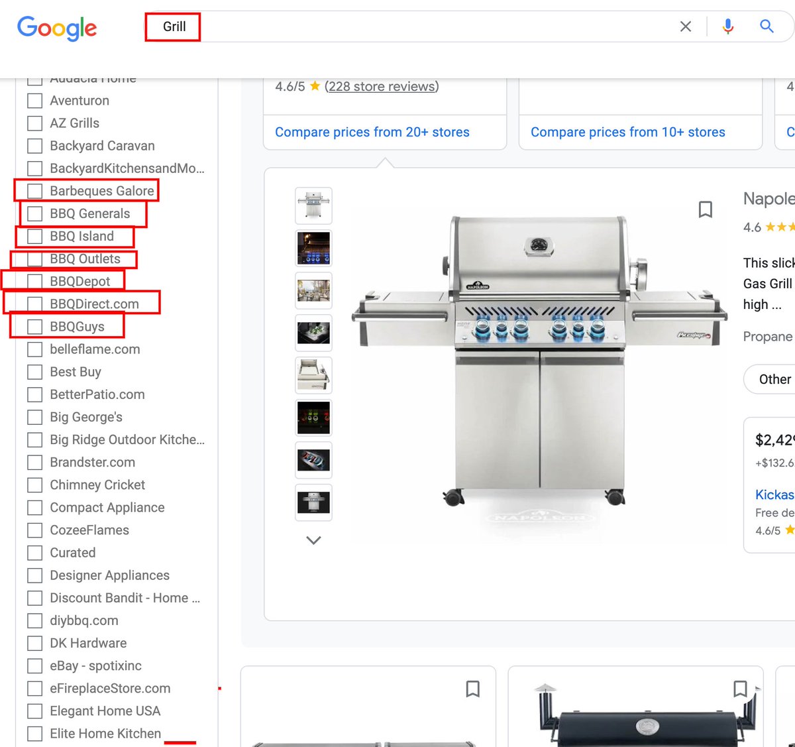Save the lower left product card bookmark
The image size is (795, 747).
point(472,689)
